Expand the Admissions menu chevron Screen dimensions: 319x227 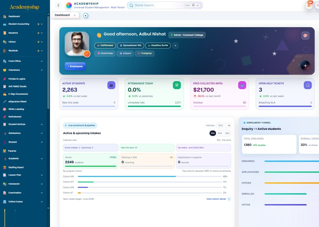point(42,133)
